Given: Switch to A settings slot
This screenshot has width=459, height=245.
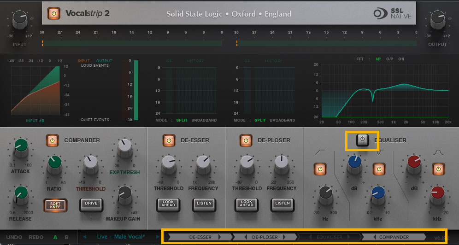Looking at the screenshot, I should (x=55, y=237).
